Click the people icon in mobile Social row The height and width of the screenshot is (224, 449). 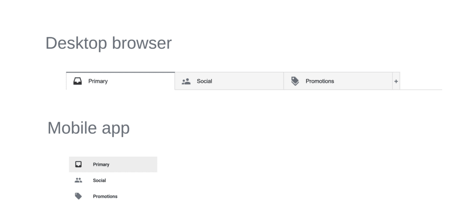pos(78,180)
